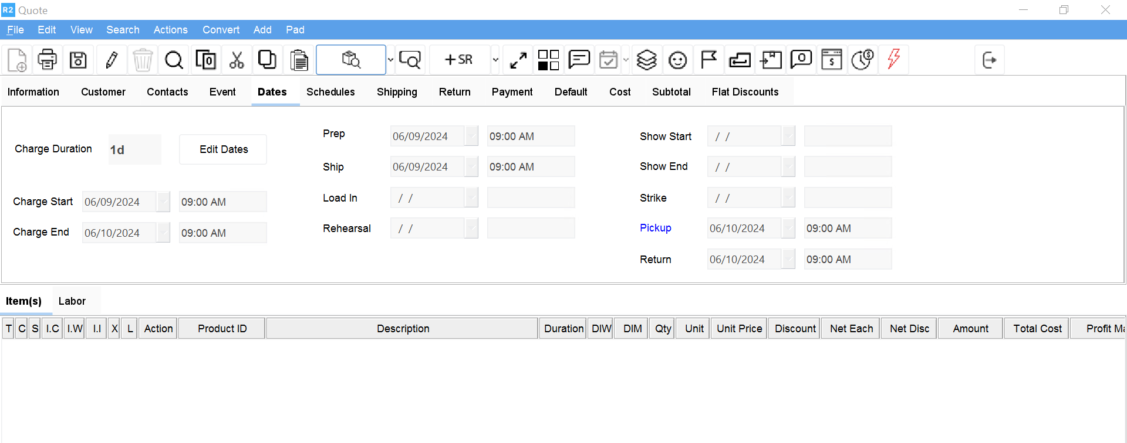The width and height of the screenshot is (1127, 443).
Task: Click the scissors cut icon
Action: 237,60
